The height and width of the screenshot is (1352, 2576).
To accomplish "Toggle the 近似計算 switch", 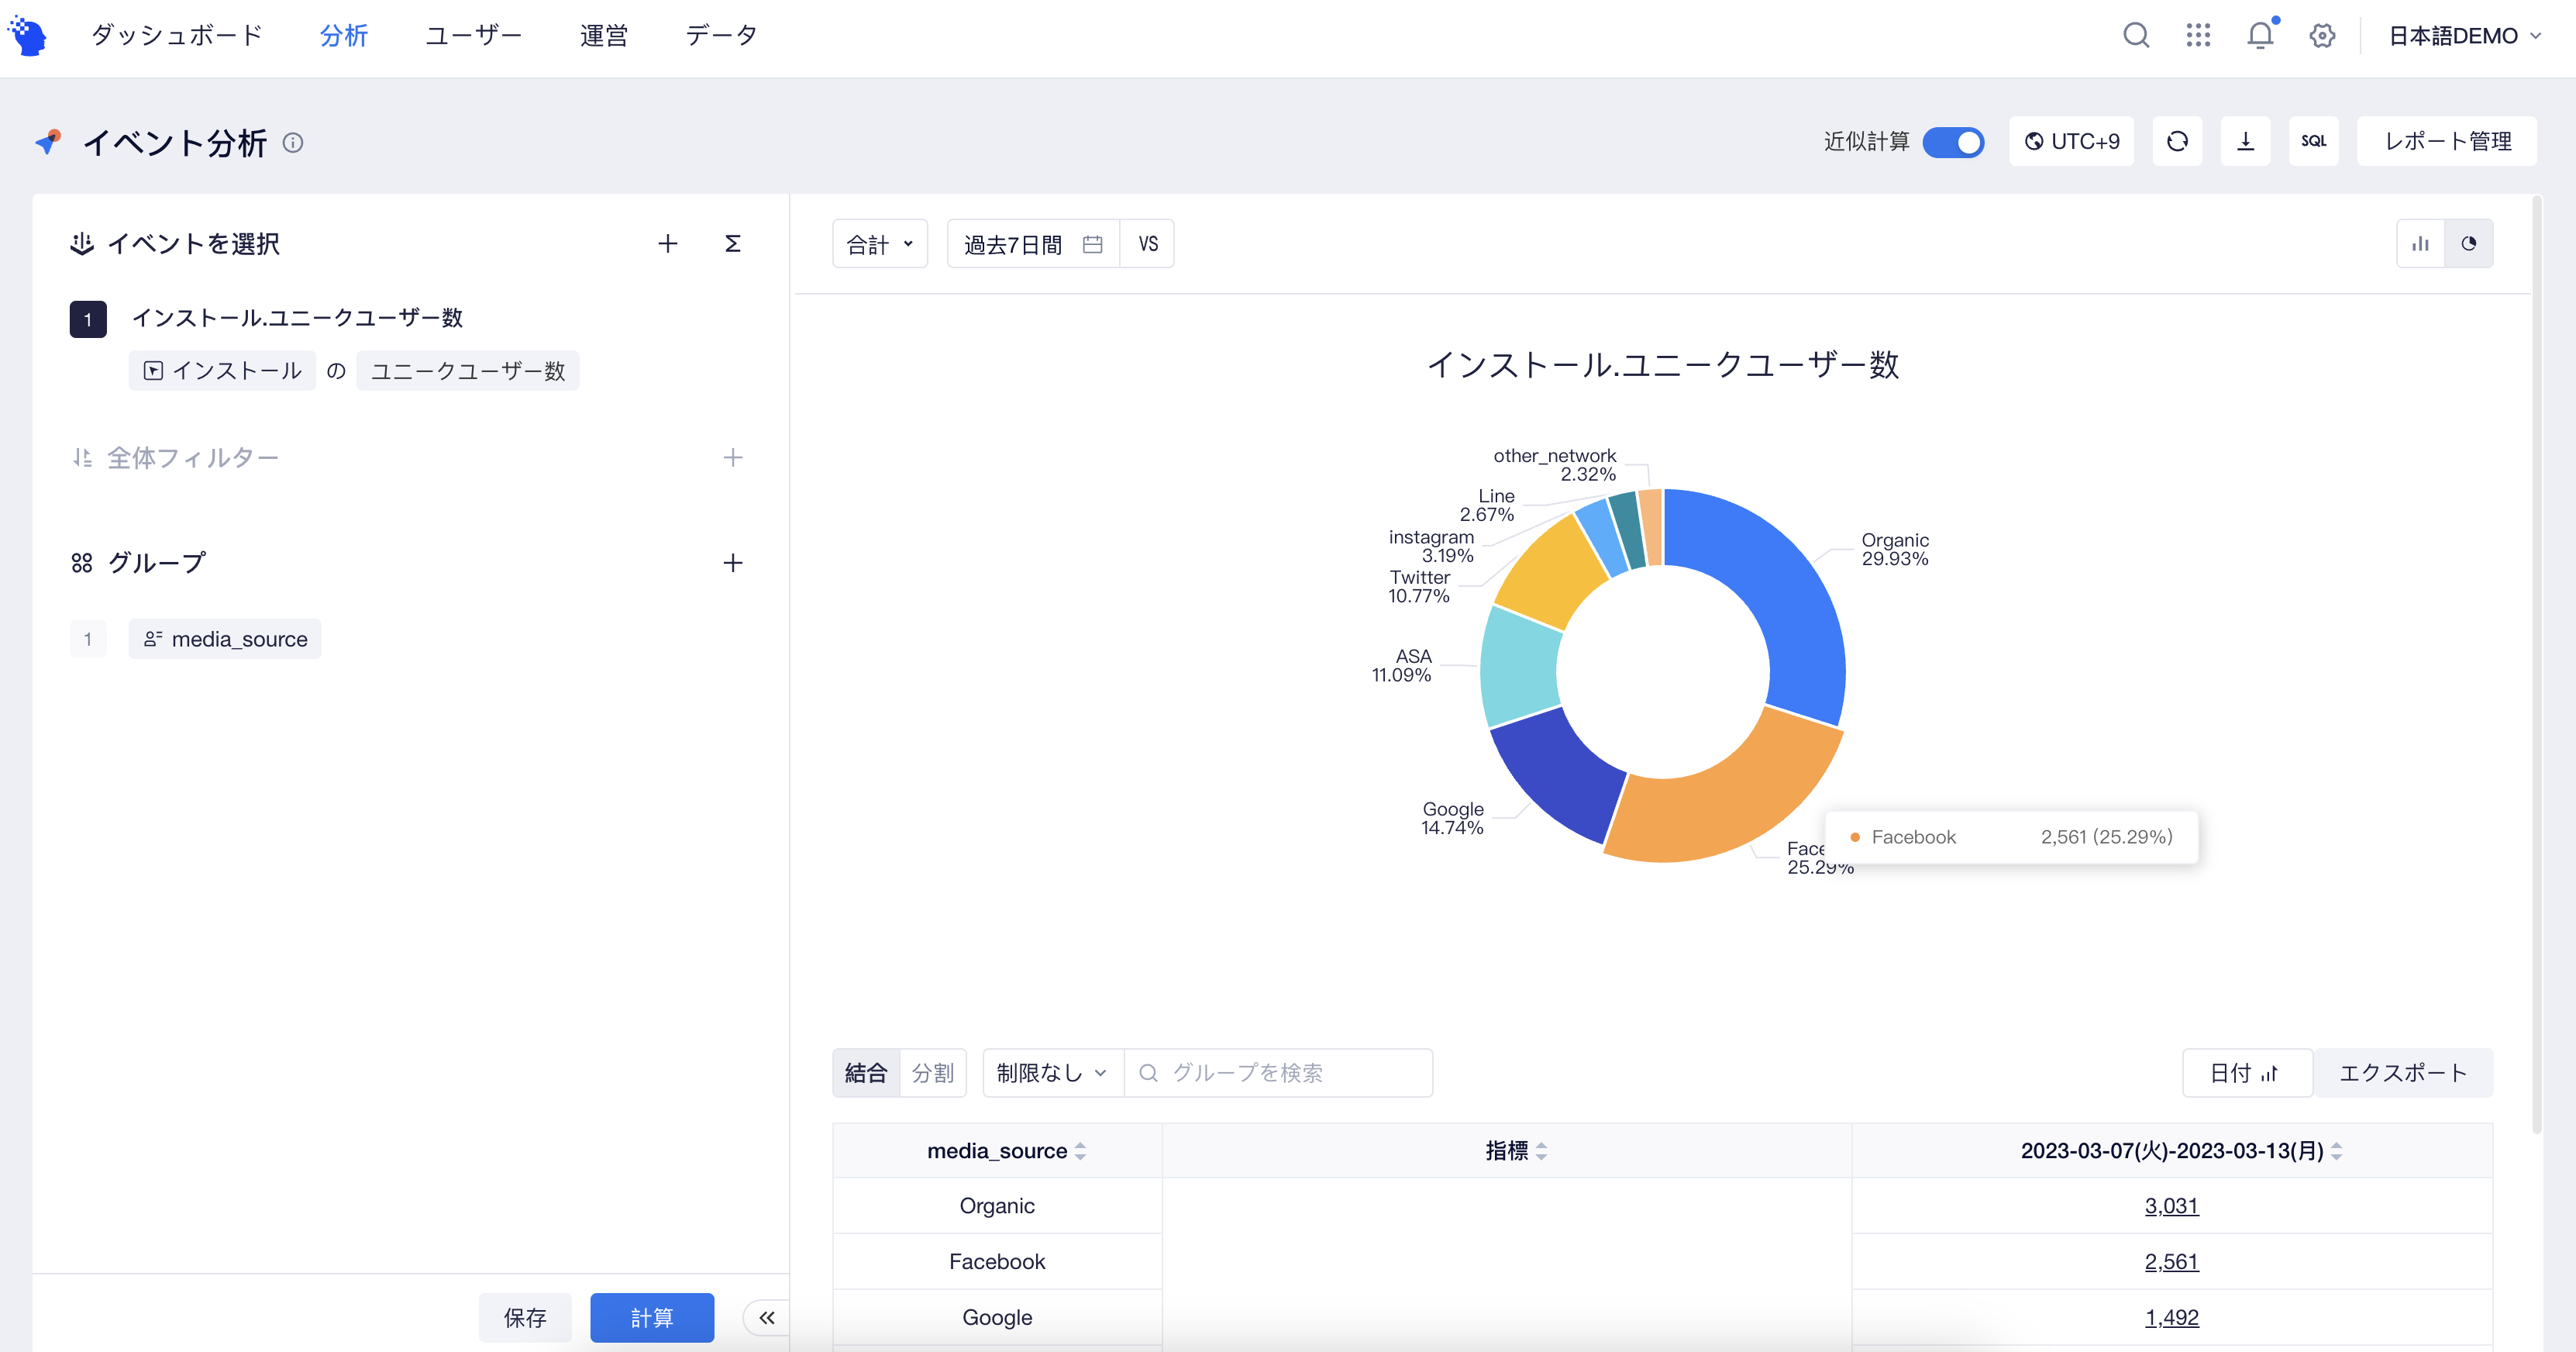I will coord(1952,142).
